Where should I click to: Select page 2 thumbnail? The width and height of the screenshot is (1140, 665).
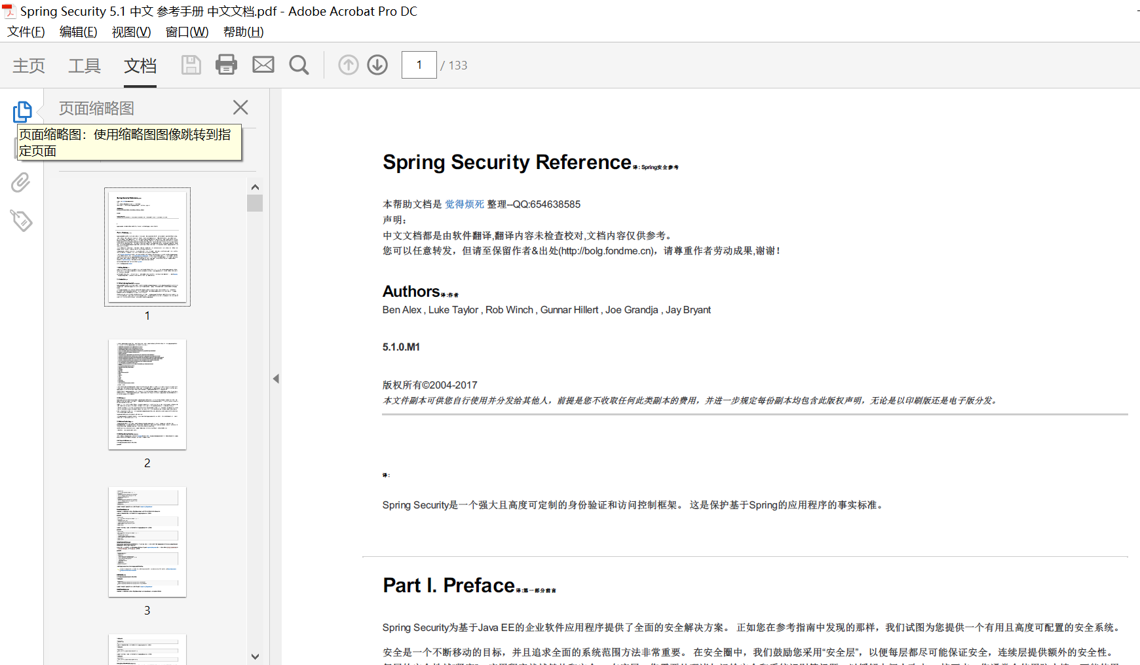147,394
